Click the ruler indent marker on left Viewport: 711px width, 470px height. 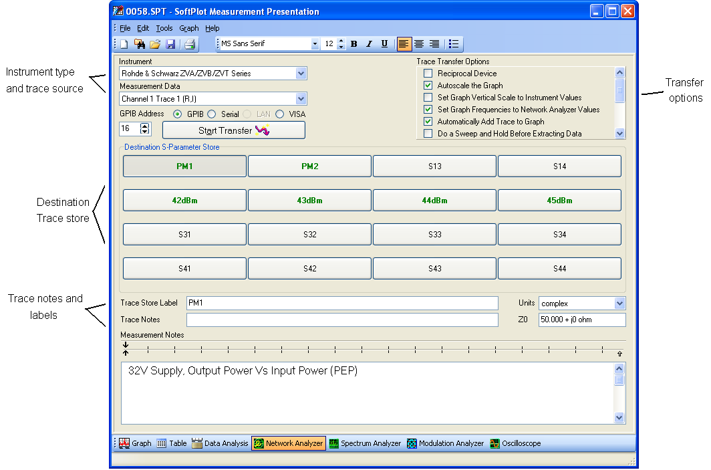pyautogui.click(x=126, y=348)
